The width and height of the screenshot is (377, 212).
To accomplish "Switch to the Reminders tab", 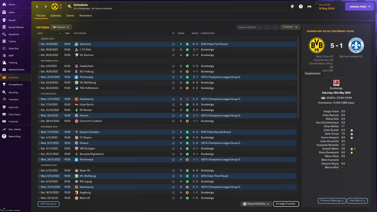I will pos(86,16).
